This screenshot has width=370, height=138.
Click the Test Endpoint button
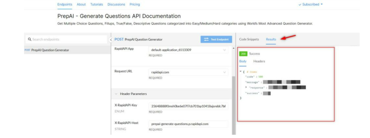(216, 39)
